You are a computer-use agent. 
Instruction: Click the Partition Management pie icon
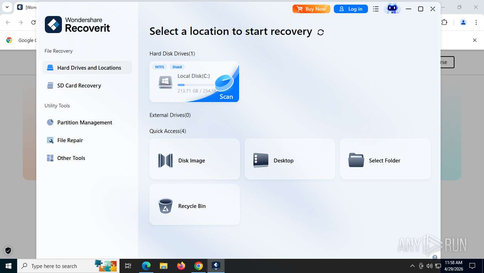click(50, 122)
